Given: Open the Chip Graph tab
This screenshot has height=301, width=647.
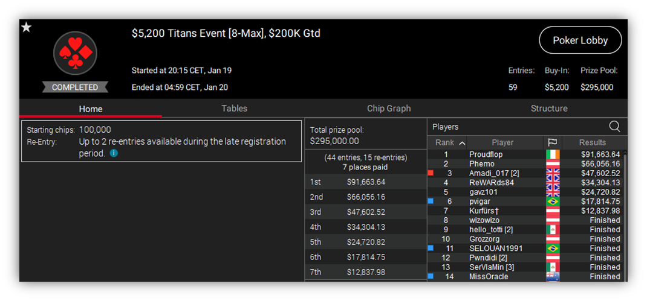Looking at the screenshot, I should pos(389,109).
